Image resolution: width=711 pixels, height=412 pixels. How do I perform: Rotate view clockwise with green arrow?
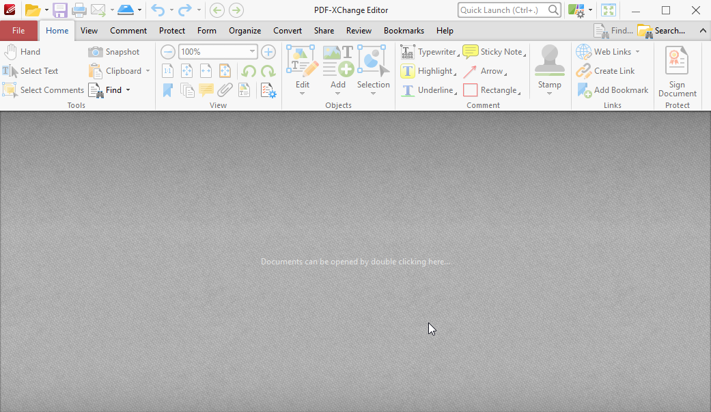[x=268, y=71]
